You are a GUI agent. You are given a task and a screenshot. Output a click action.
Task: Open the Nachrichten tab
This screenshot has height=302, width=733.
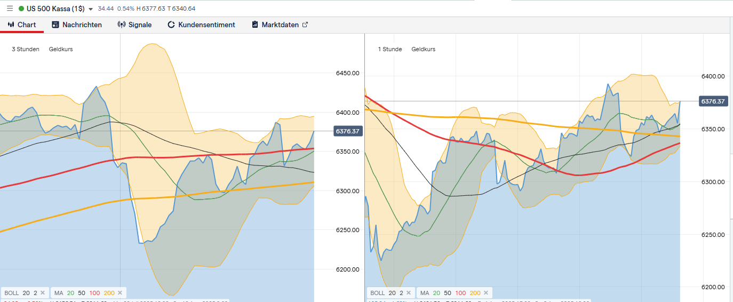tap(77, 25)
